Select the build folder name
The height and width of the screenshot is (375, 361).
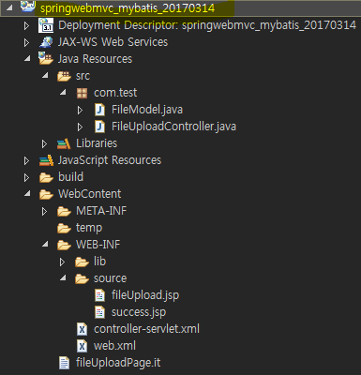tap(71, 177)
